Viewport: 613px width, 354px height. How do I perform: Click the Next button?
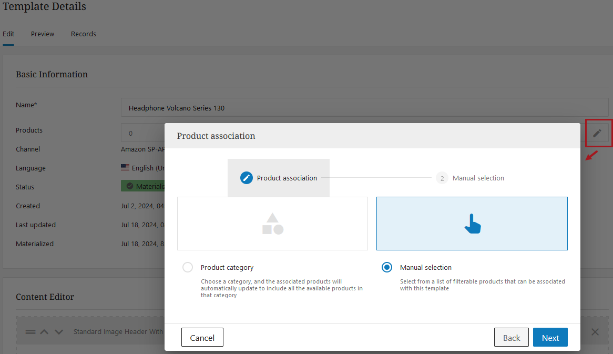550,338
